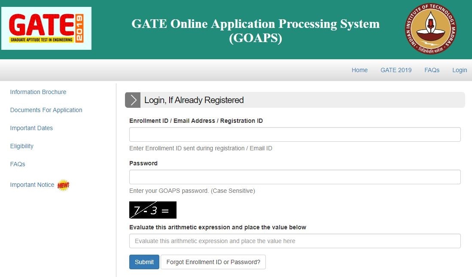Open the Eligibility sidebar link
The width and height of the screenshot is (472, 277).
tap(21, 146)
